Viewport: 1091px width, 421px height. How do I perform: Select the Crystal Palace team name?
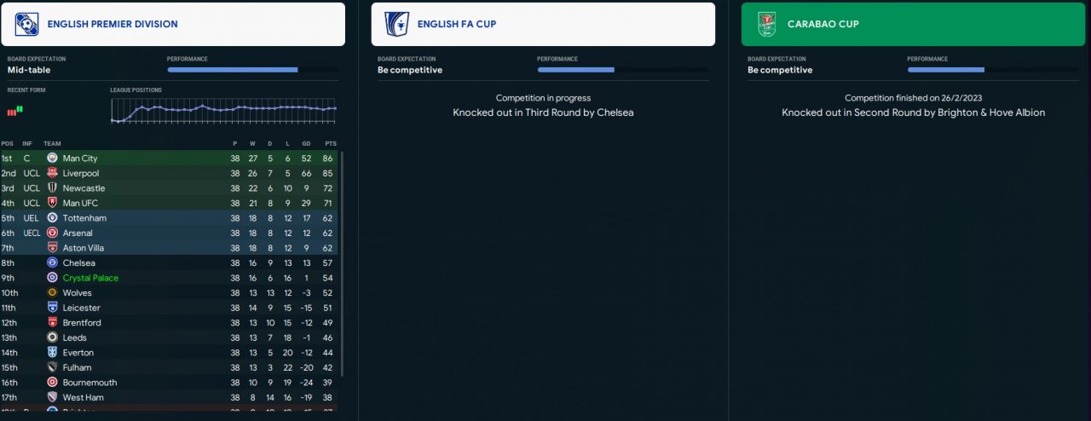[90, 278]
